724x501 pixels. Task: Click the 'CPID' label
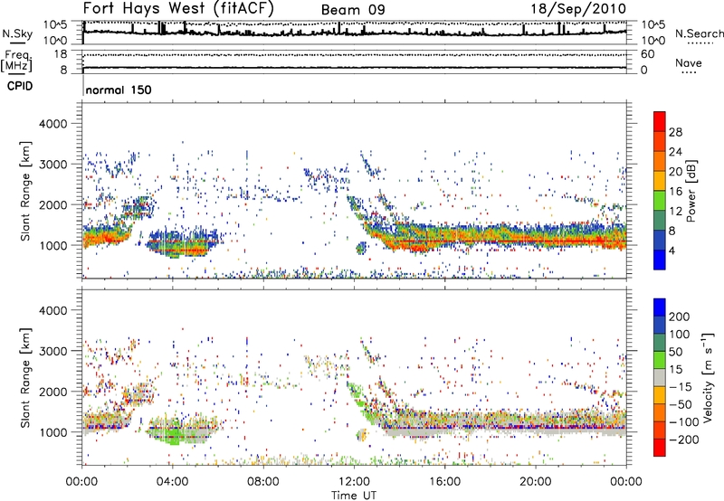pyautogui.click(x=20, y=86)
